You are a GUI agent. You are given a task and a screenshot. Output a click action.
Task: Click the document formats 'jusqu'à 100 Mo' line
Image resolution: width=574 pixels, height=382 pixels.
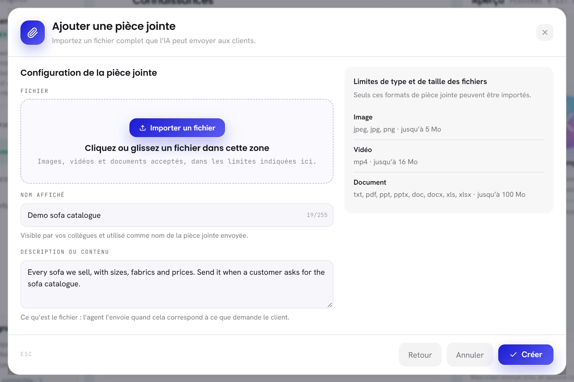(439, 194)
